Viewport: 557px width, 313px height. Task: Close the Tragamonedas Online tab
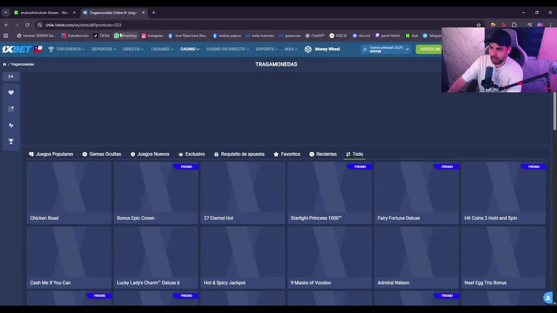(143, 13)
